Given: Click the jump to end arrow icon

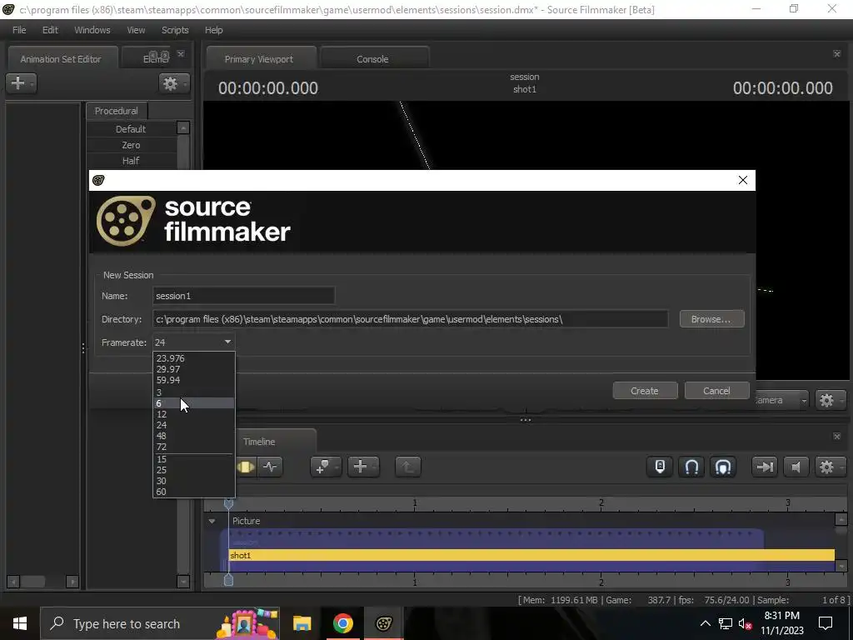Looking at the screenshot, I should point(765,467).
